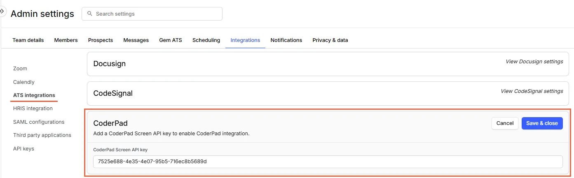This screenshot has height=178, width=574.
Task: Open SAML configurations section
Action: pyautogui.click(x=39, y=122)
